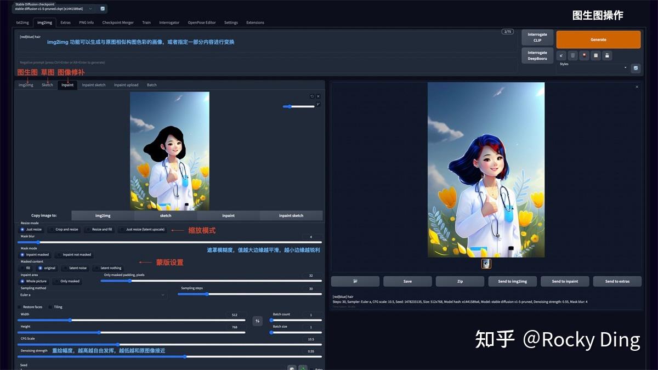Open the saved images folder icon under output
The image size is (658, 370).
click(x=355, y=281)
